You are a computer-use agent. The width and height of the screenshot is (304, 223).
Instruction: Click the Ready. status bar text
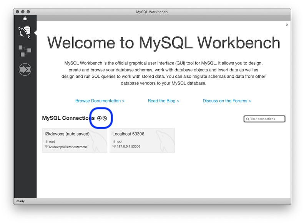tap(20, 201)
